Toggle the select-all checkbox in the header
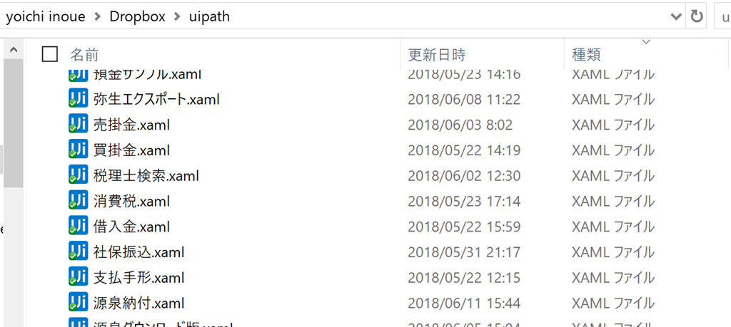This screenshot has width=731, height=327. (50, 54)
